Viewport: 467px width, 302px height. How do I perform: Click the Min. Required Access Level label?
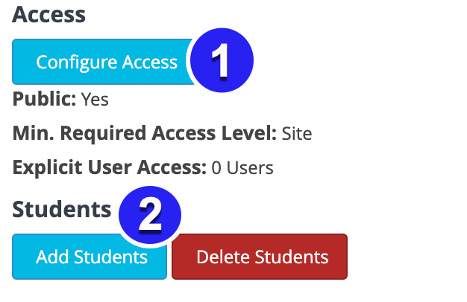click(x=145, y=133)
